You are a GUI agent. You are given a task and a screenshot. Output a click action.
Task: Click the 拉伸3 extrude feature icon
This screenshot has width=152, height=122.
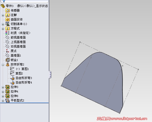click(8, 87)
